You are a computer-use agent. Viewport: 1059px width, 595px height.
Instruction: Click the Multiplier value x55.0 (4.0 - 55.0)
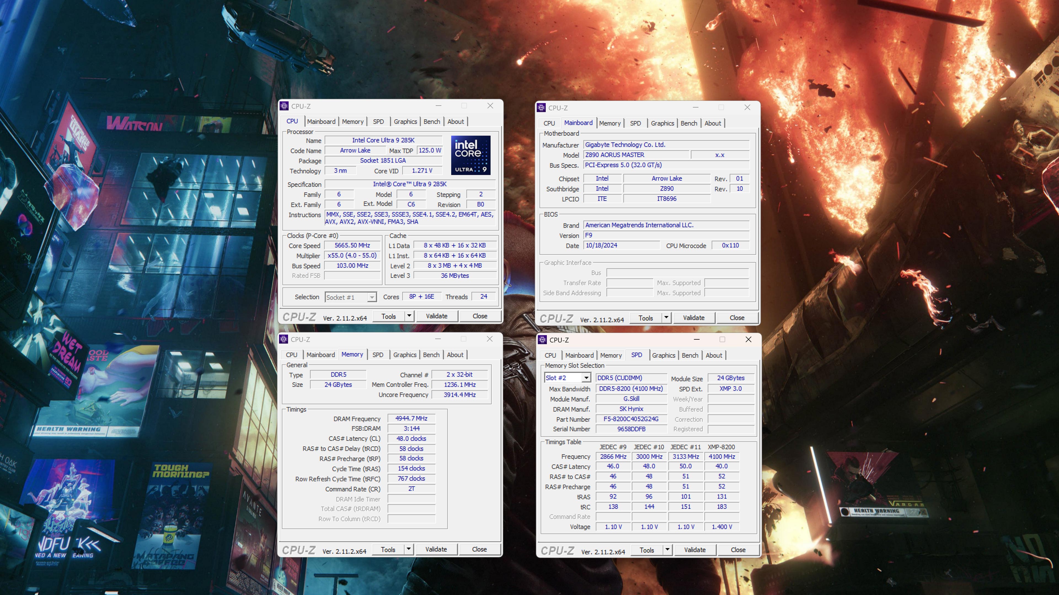tap(352, 255)
